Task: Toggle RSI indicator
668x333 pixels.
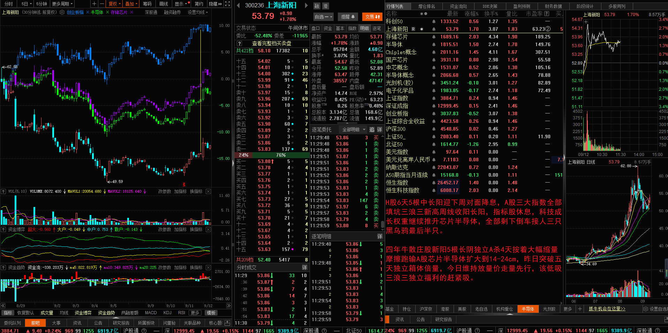Action: [181, 313]
